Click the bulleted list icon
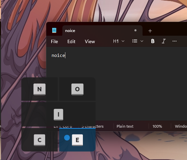 click(135, 41)
